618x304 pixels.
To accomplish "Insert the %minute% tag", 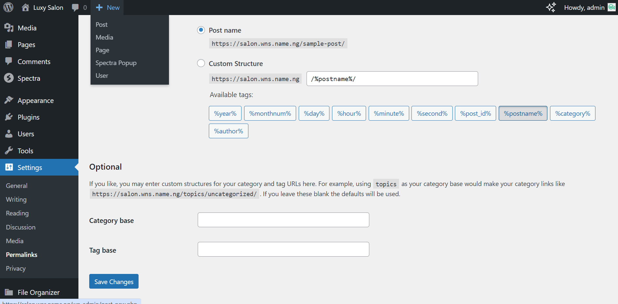I will coord(389,113).
